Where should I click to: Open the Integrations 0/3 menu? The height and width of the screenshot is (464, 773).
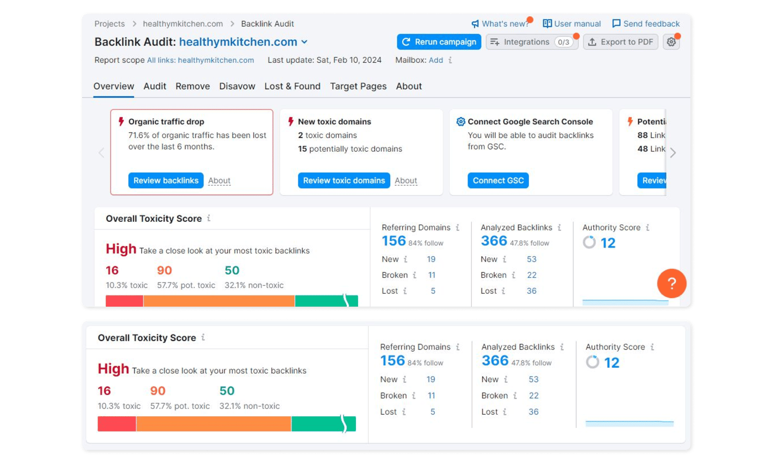point(531,42)
